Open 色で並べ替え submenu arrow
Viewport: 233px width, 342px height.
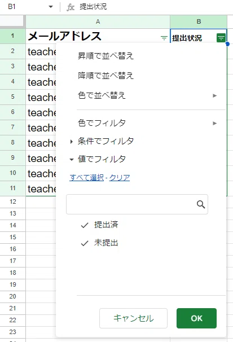[x=215, y=95]
